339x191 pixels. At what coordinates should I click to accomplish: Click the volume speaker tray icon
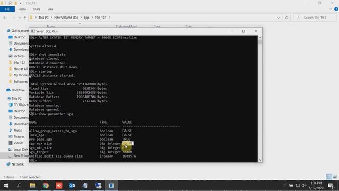coord(304,186)
